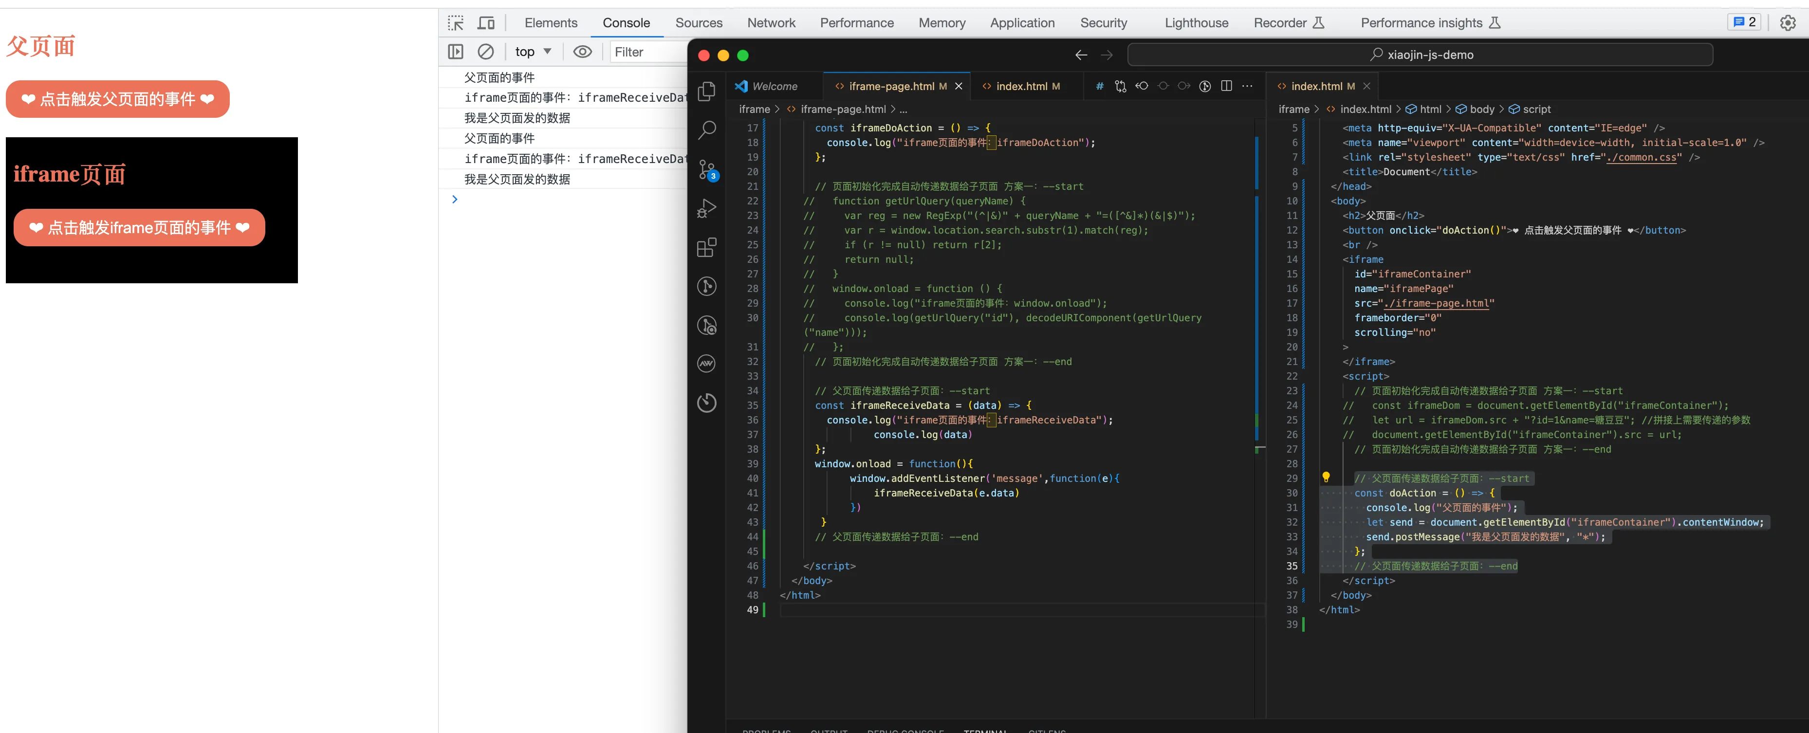Open changes with previous revision icon
Screen dimensions: 1809x733
[x=1142, y=86]
